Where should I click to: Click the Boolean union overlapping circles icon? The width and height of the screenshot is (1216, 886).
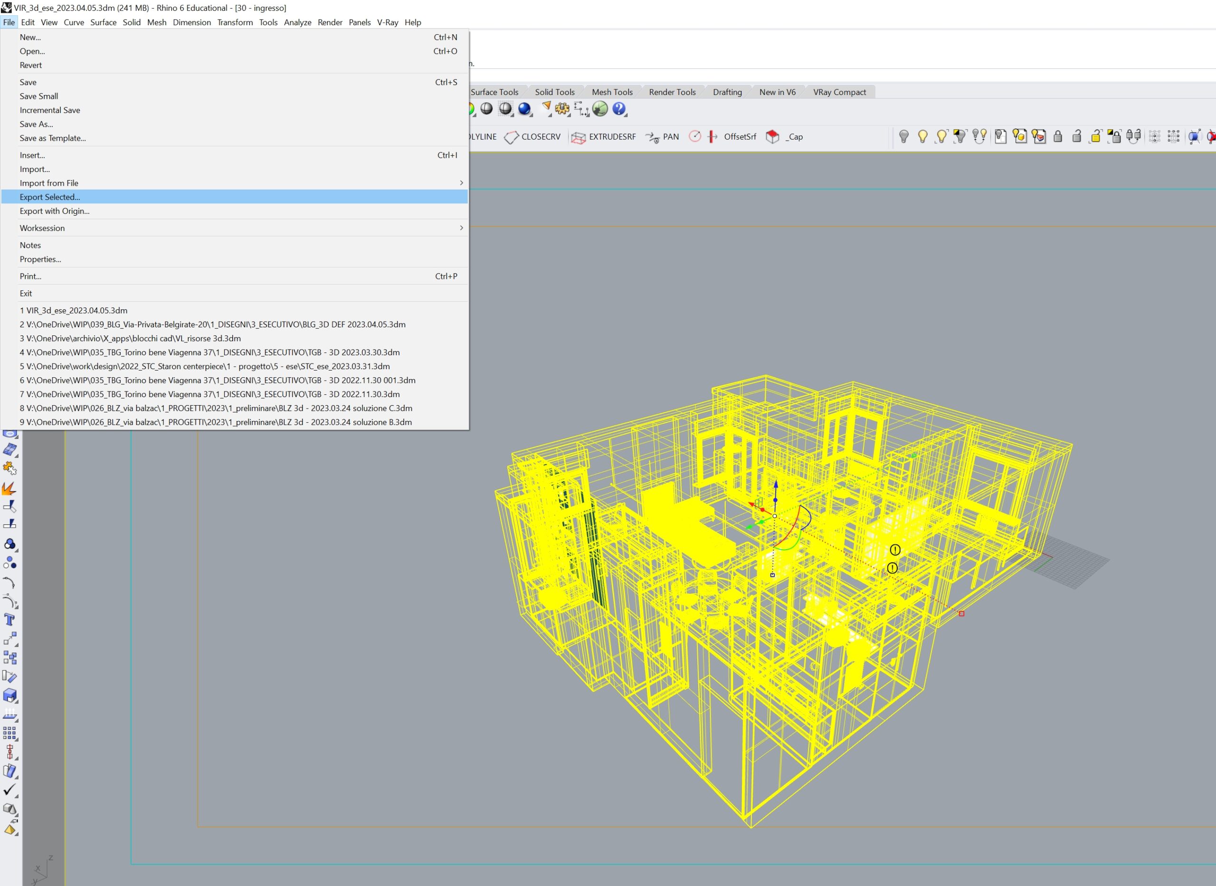coord(9,544)
